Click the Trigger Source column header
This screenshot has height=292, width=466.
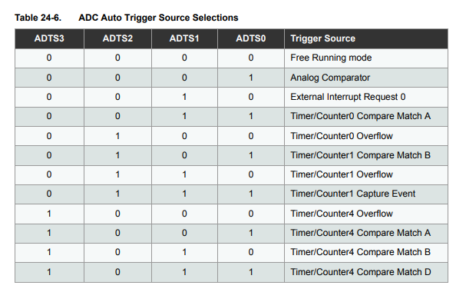tap(322, 38)
